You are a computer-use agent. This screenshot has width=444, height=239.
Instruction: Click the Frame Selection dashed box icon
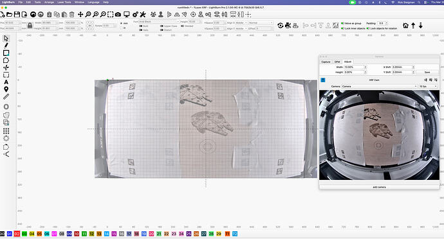(111, 14)
